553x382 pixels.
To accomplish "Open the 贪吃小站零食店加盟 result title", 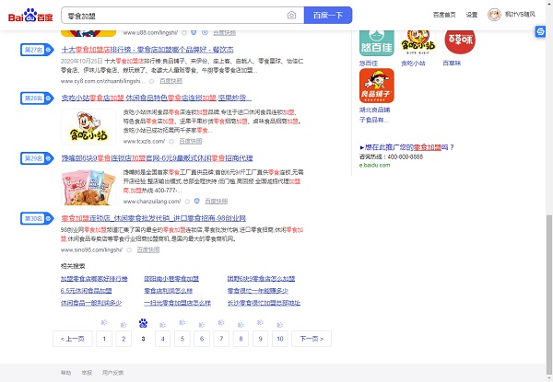I will tap(157, 98).
